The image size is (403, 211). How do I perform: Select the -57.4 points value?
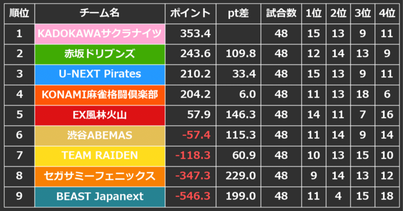click(196, 135)
